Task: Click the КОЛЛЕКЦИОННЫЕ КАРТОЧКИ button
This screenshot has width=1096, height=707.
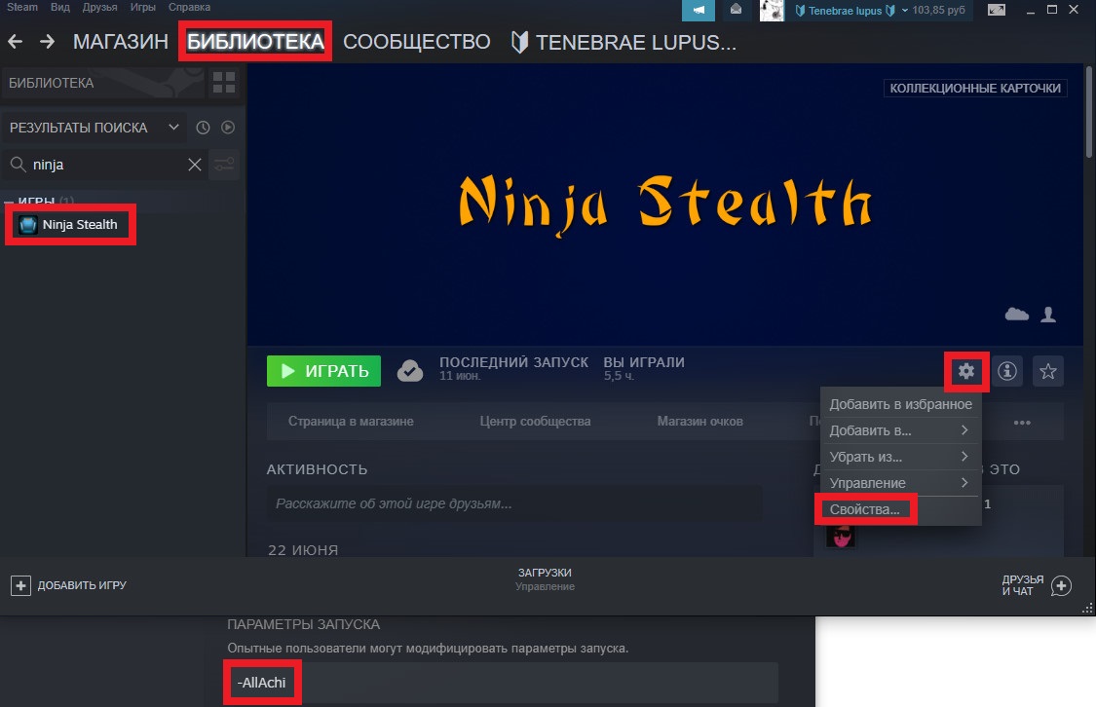Action: tap(975, 88)
